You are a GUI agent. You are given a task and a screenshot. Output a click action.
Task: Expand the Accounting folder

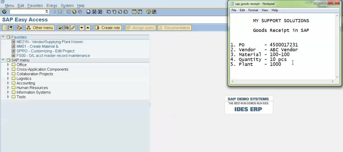[8, 83]
